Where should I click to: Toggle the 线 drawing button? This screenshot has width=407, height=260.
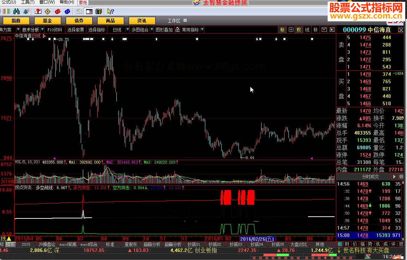(x=307, y=30)
